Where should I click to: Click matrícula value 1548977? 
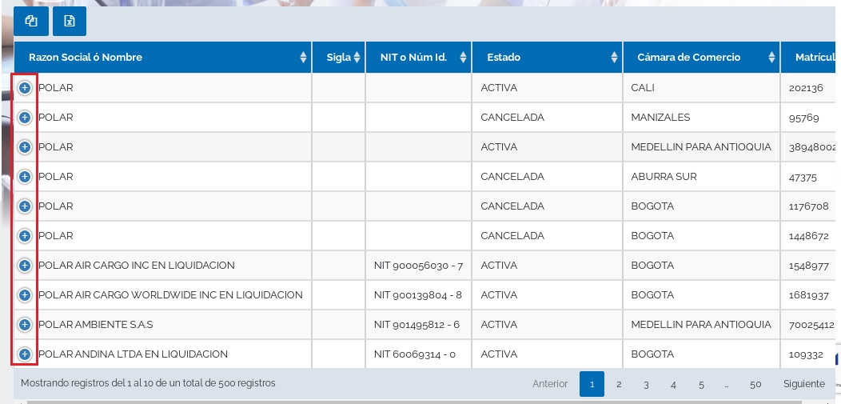pos(809,266)
